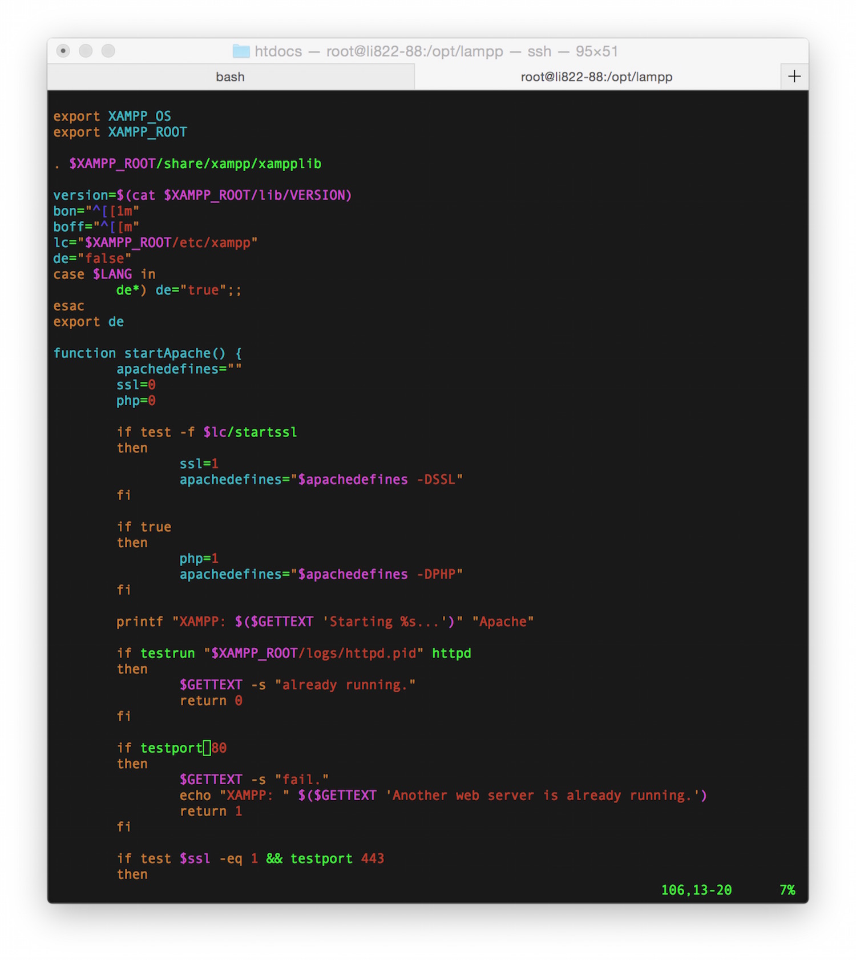This screenshot has height=960, width=856.
Task: Click the de*) de="true";; line
Action: tap(179, 291)
